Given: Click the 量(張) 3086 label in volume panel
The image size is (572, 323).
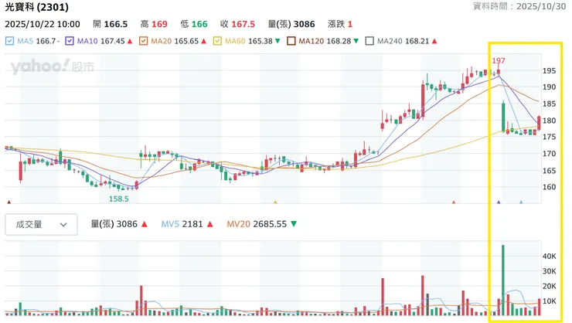Looking at the screenshot, I should pyautogui.click(x=114, y=224).
